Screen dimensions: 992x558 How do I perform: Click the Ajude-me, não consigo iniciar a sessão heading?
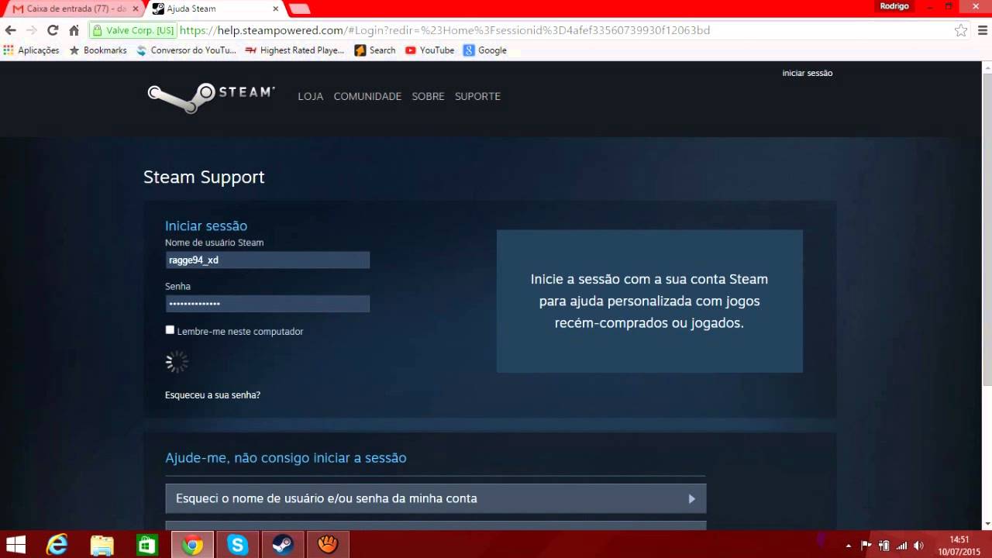286,458
